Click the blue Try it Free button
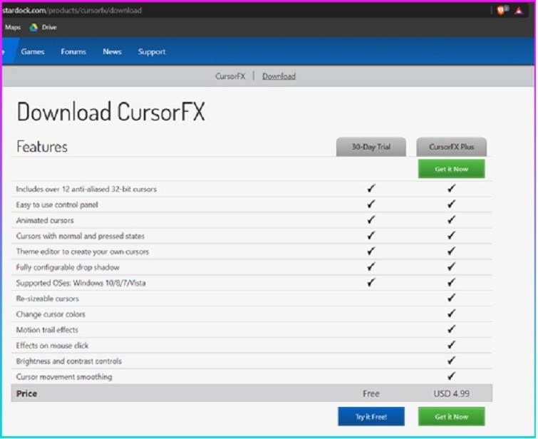The width and height of the screenshot is (538, 439). (x=371, y=416)
